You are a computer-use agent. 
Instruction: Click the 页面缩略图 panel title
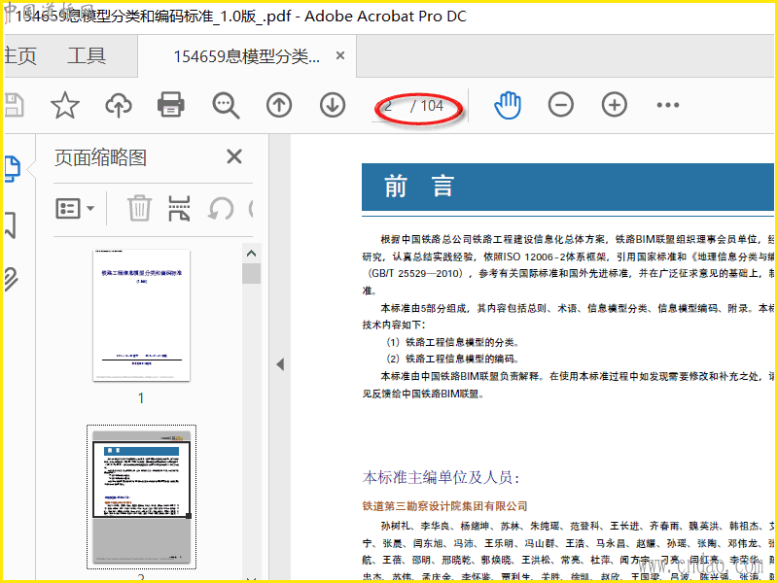(x=101, y=157)
